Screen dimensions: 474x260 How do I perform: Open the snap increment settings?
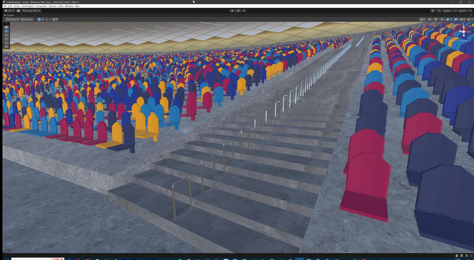[x=55, y=19]
